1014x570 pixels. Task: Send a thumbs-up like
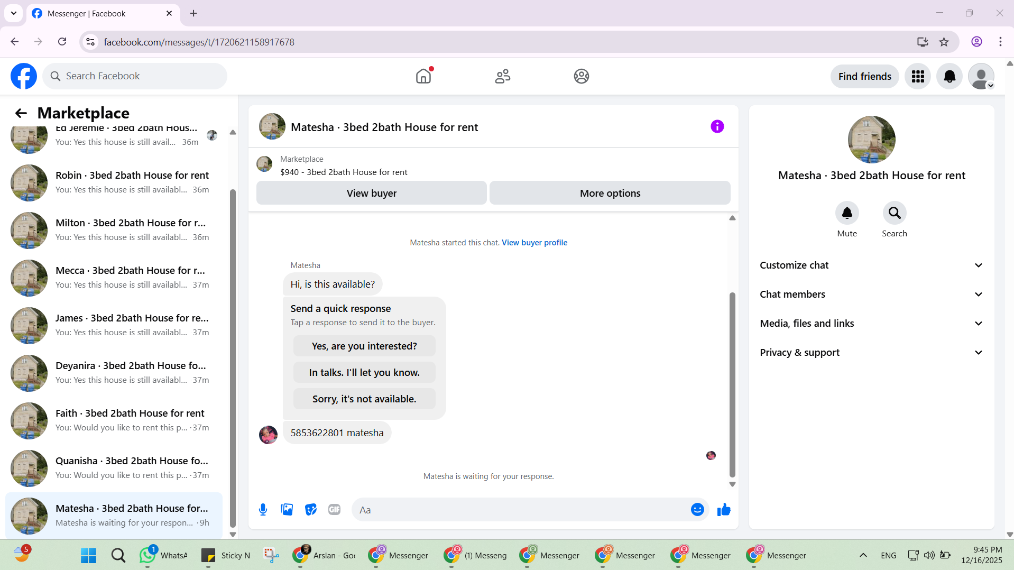724,510
